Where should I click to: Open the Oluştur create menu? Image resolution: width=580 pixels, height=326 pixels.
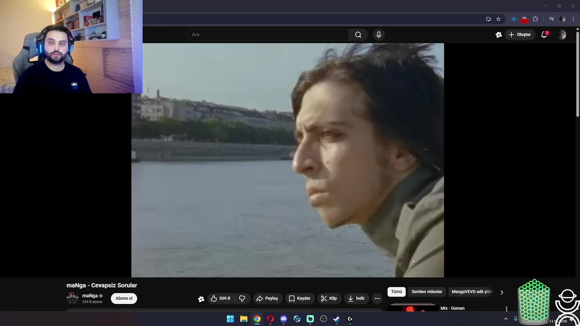(x=520, y=34)
